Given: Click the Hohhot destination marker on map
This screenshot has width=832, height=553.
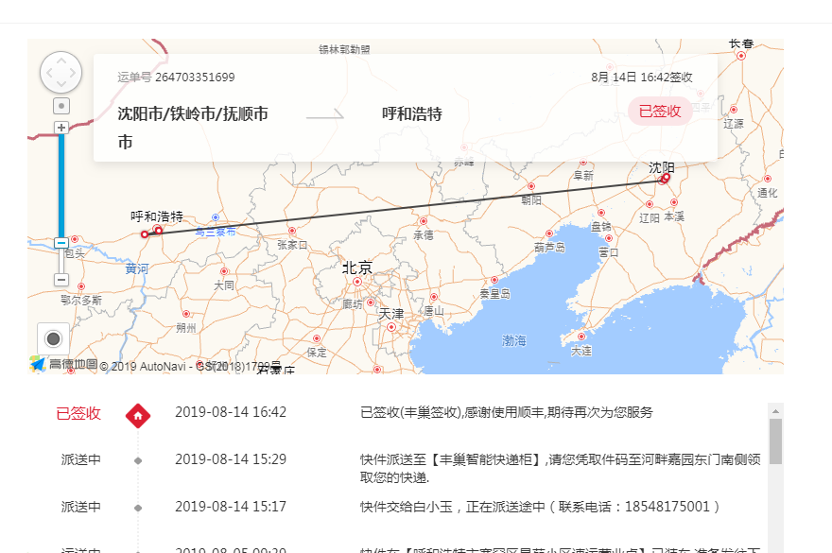Looking at the screenshot, I should 158,230.
